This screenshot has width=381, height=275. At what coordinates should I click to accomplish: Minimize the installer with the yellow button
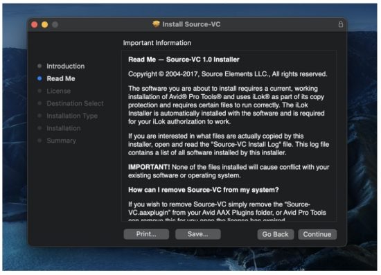coord(45,24)
